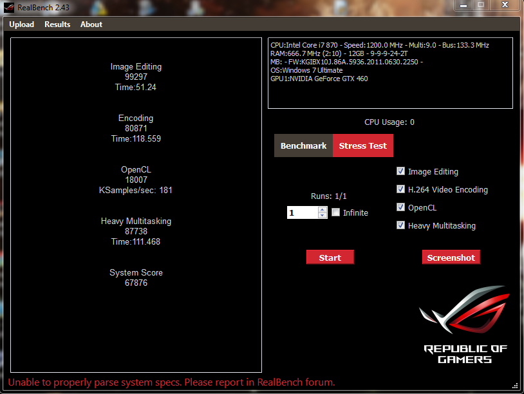Increase run count with the up arrow
524x394 pixels.
(x=323, y=209)
